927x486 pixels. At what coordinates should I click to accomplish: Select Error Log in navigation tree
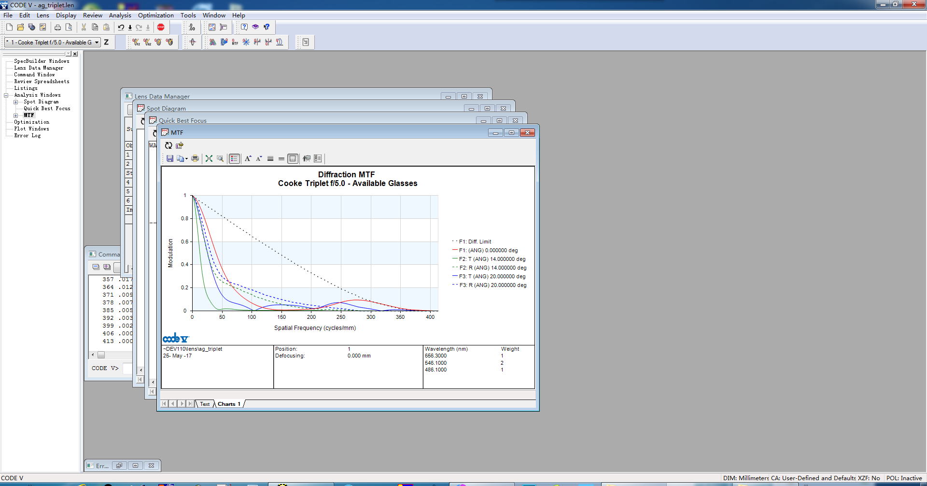pos(28,136)
